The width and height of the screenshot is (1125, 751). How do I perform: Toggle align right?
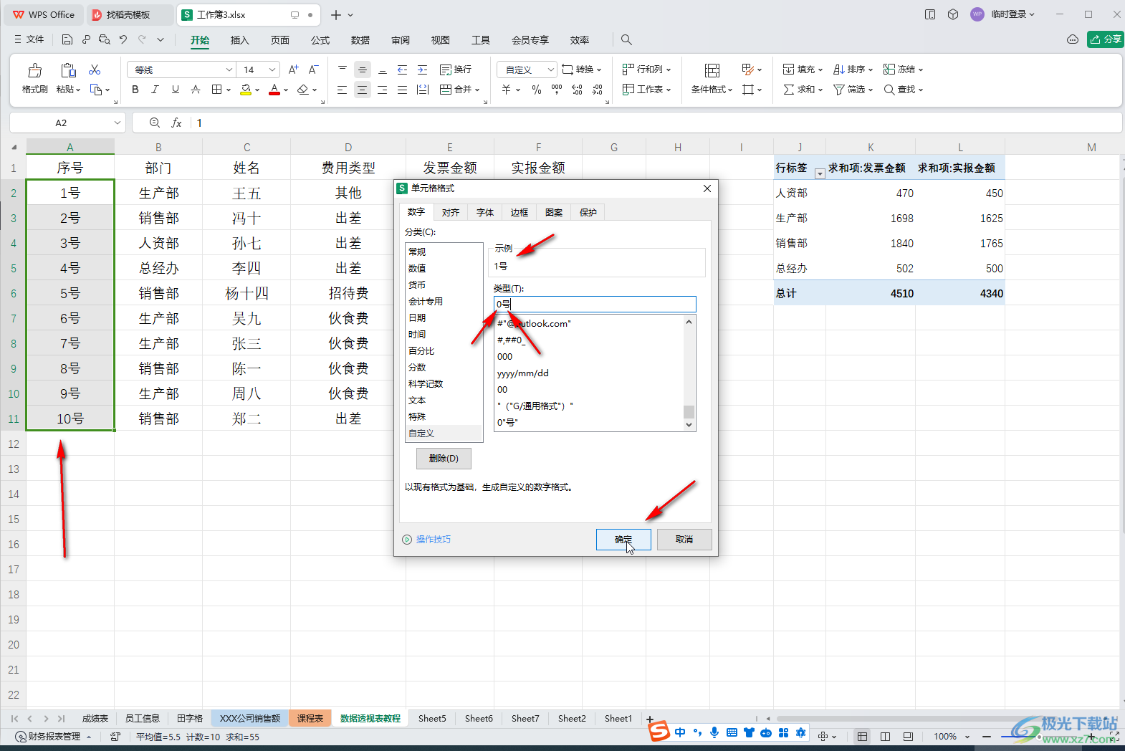click(383, 90)
